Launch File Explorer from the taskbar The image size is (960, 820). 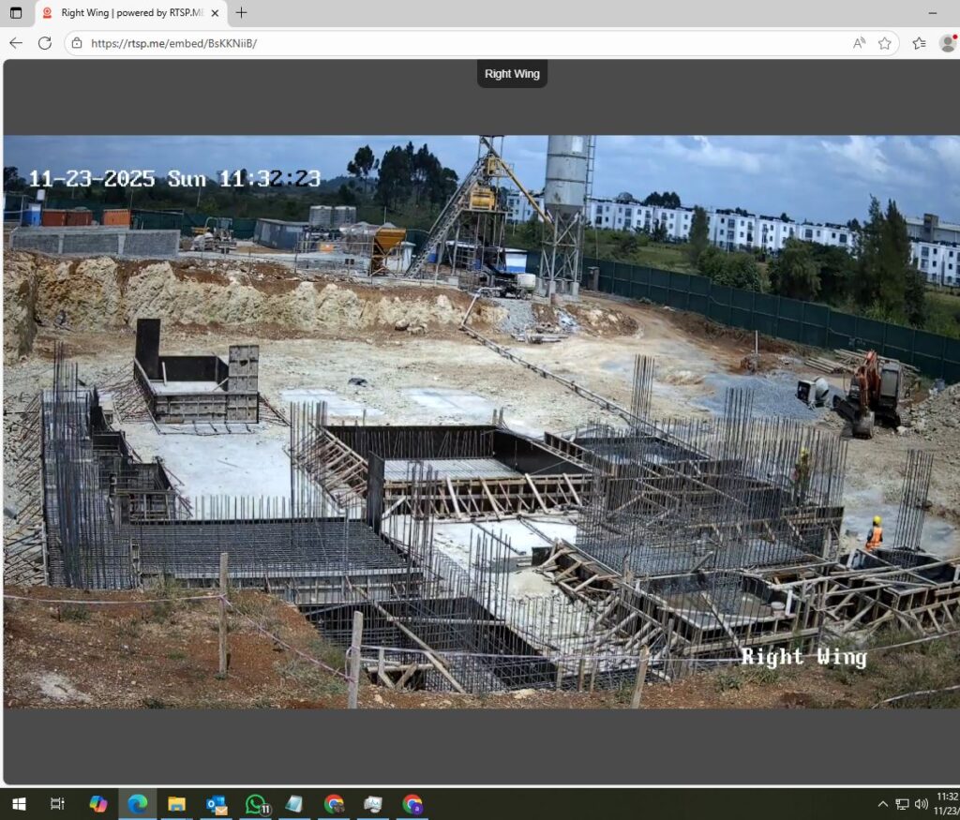(x=176, y=804)
